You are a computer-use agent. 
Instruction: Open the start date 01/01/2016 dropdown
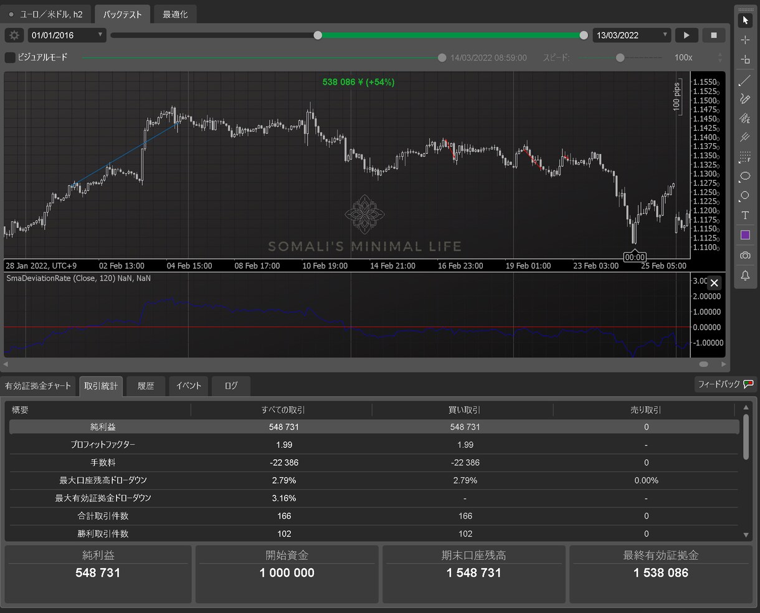[x=67, y=36]
